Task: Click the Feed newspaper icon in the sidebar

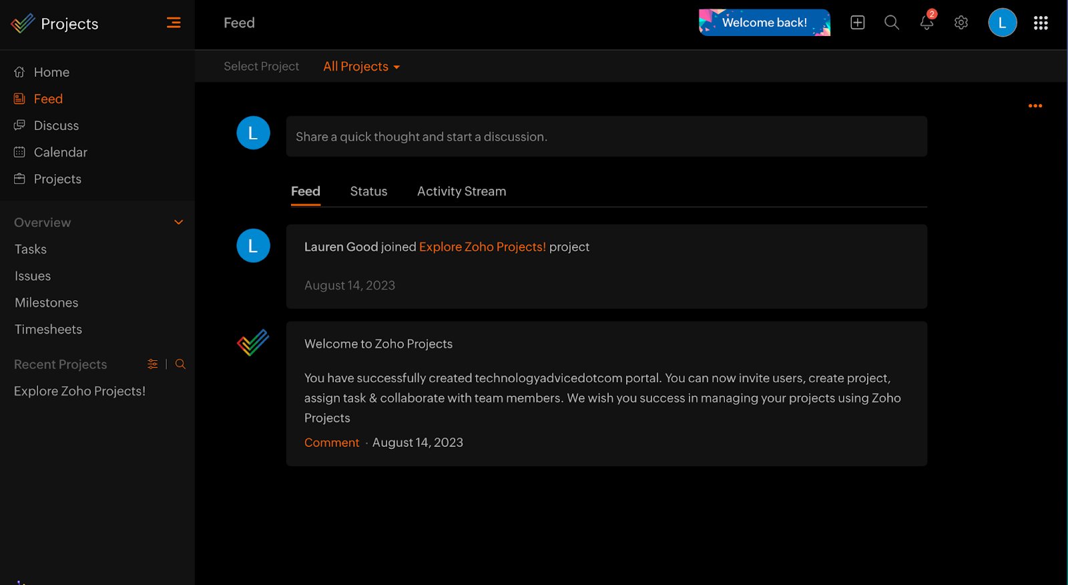Action: (19, 99)
